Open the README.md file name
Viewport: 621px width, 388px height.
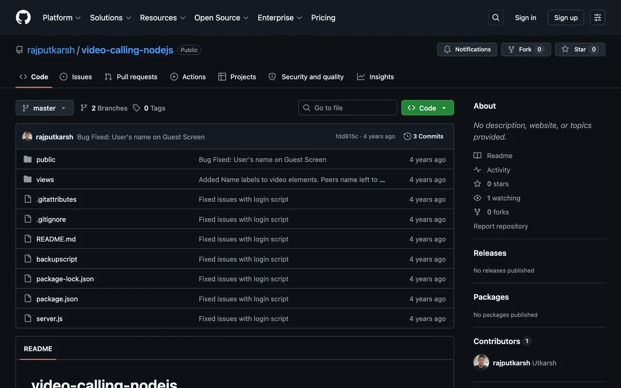(x=56, y=239)
